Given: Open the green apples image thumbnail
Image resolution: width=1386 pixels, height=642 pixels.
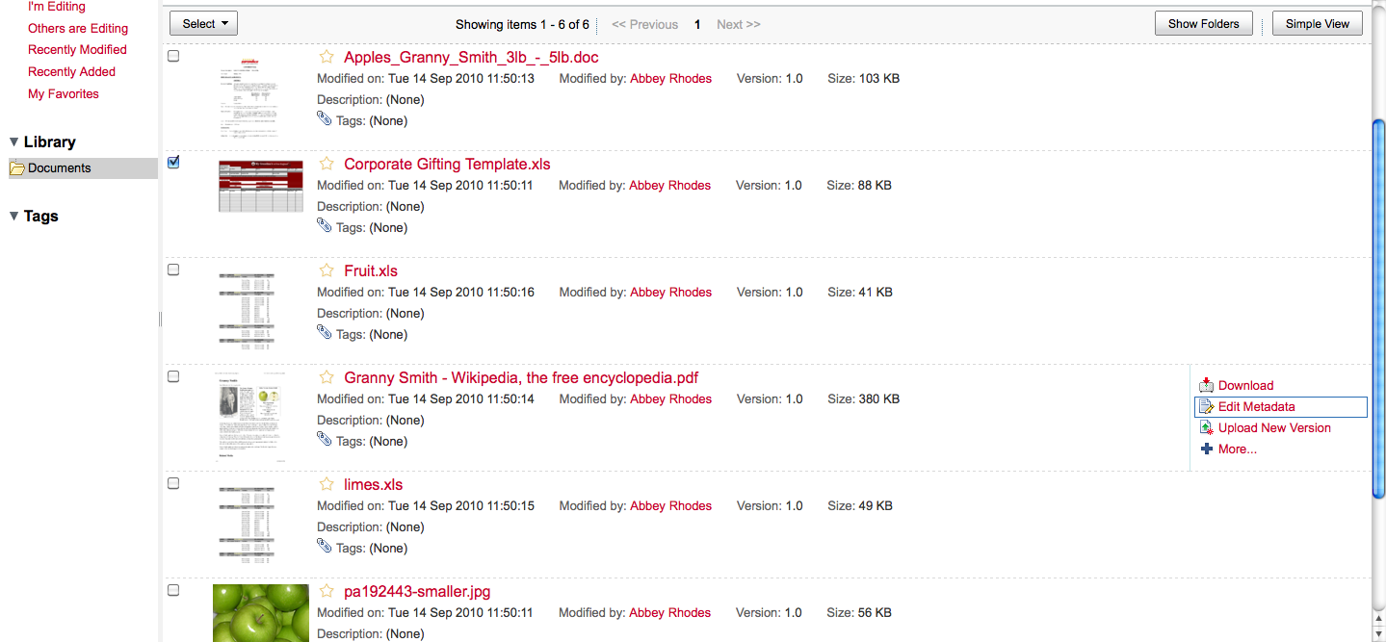Looking at the screenshot, I should 261,613.
